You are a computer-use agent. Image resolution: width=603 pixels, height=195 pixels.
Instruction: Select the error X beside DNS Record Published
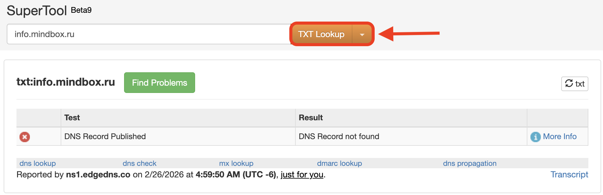pyautogui.click(x=24, y=137)
